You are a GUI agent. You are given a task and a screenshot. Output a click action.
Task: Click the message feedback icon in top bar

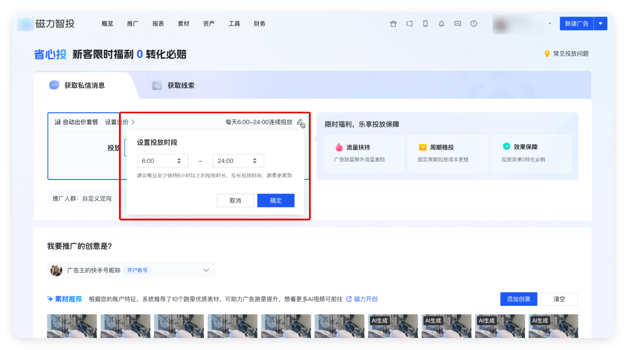[x=457, y=23]
